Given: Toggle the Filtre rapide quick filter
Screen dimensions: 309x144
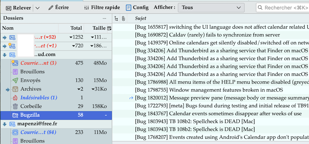Looking at the screenshot, I should pos(102,7).
